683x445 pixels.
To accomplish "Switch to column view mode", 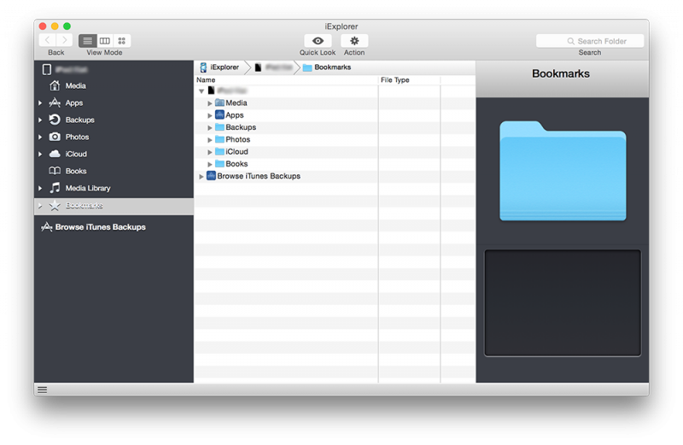I will [x=105, y=41].
